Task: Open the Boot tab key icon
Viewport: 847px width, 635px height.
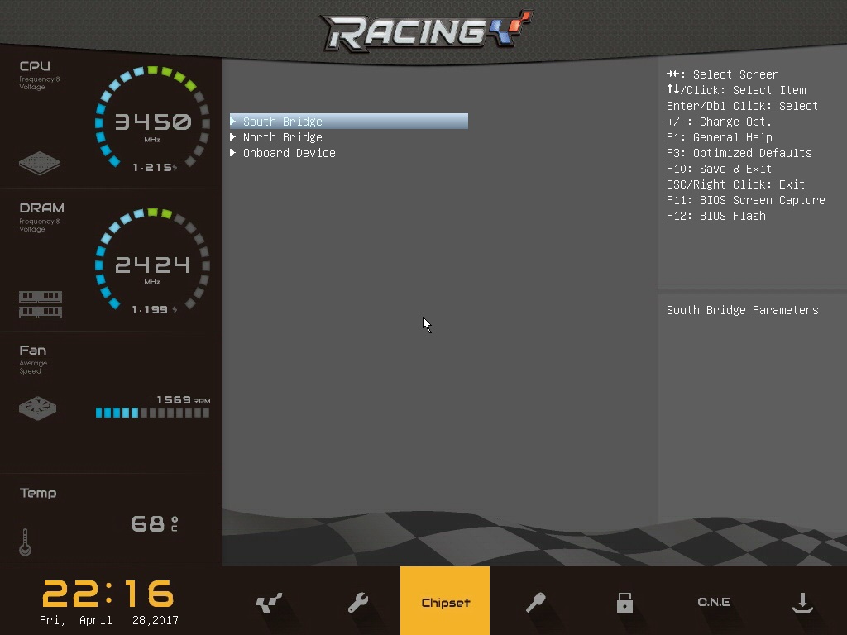Action: (535, 602)
